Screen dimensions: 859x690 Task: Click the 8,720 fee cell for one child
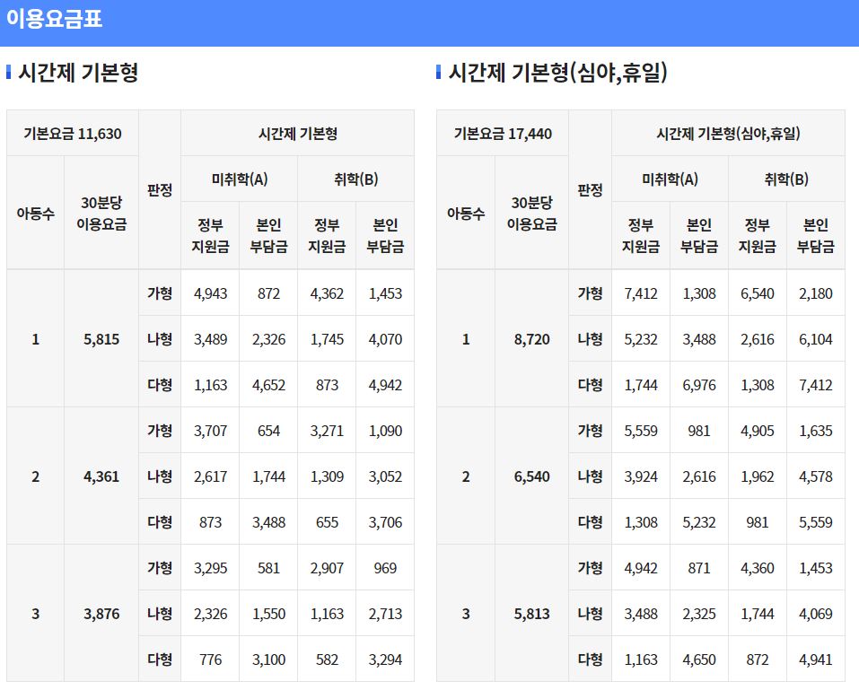coord(534,339)
